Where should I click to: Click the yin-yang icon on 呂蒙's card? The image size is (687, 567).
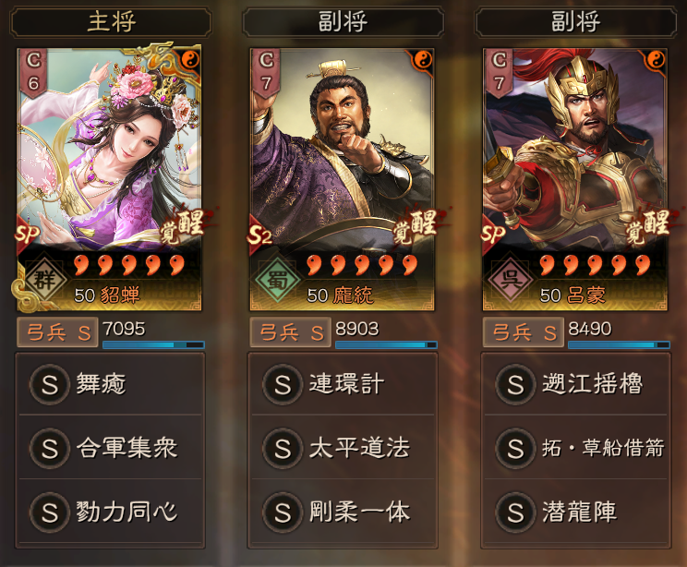656,59
